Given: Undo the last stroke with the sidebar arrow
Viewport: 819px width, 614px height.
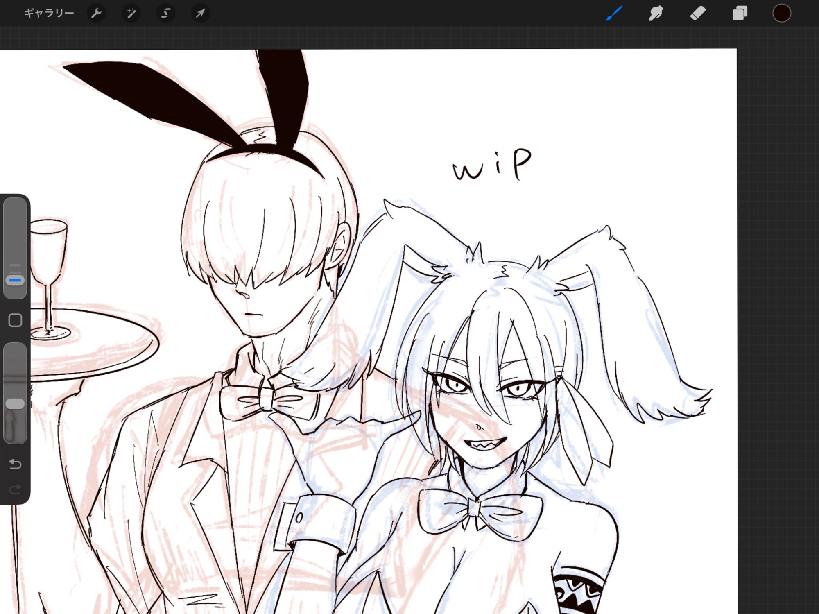Looking at the screenshot, I should point(15,464).
